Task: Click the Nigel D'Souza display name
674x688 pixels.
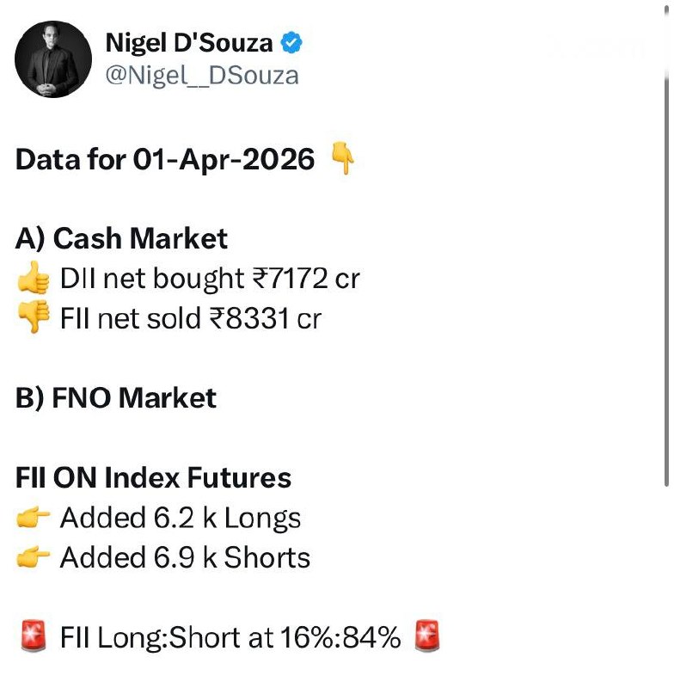Action: 189,42
